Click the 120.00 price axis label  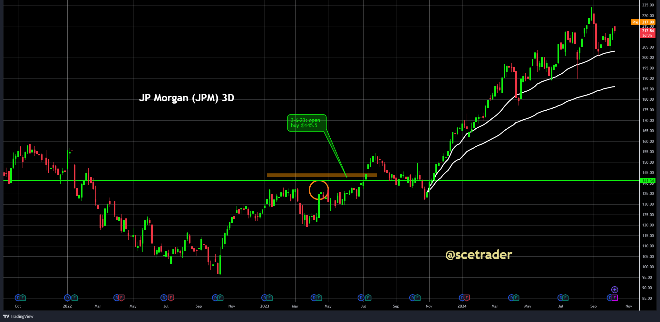point(648,225)
